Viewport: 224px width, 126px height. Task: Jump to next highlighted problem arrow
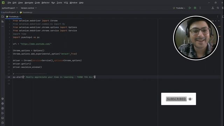tap(219, 21)
